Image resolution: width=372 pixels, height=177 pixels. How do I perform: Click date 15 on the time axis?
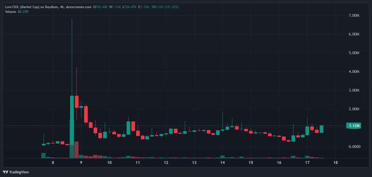(251, 162)
